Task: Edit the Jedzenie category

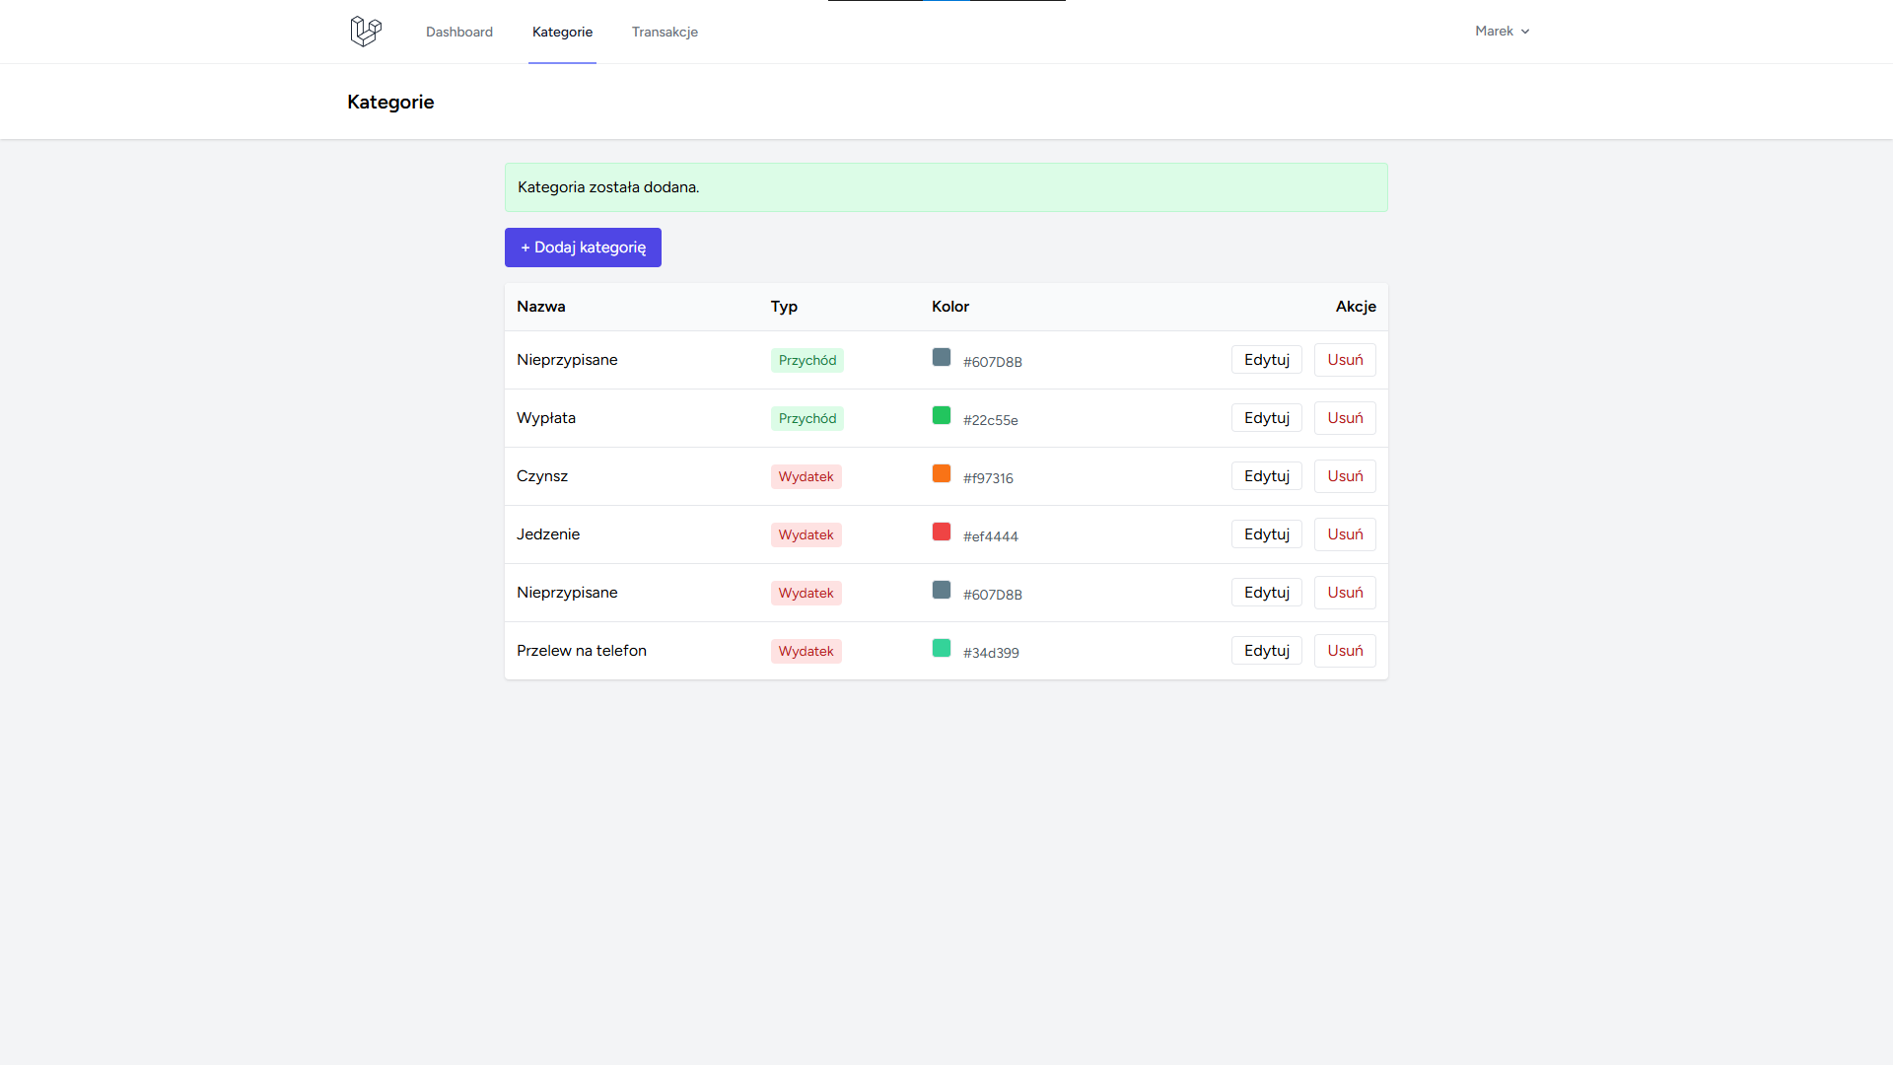Action: [x=1266, y=534]
